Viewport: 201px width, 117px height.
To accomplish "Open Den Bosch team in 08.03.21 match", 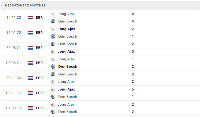I will (x=68, y=67).
